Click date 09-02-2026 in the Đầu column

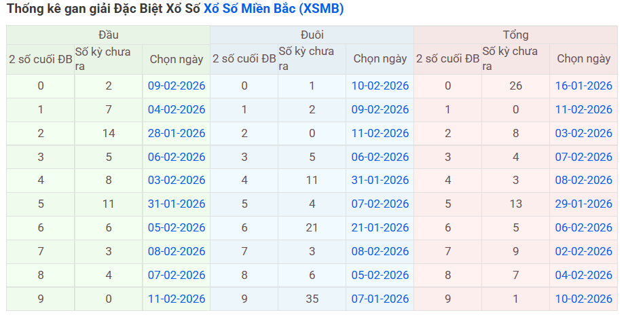click(x=177, y=86)
